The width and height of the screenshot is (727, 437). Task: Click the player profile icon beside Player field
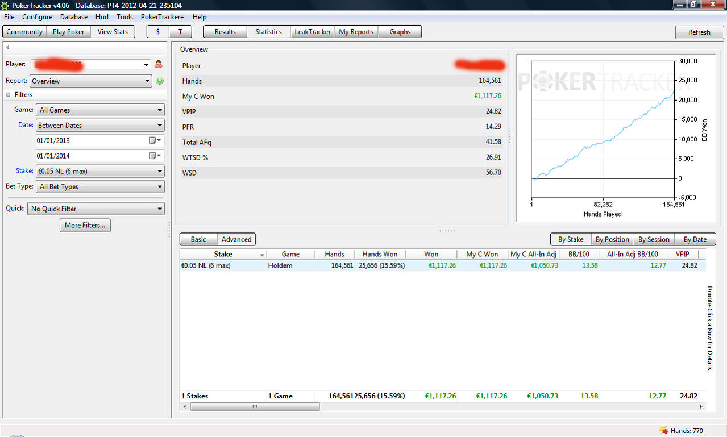tap(159, 65)
